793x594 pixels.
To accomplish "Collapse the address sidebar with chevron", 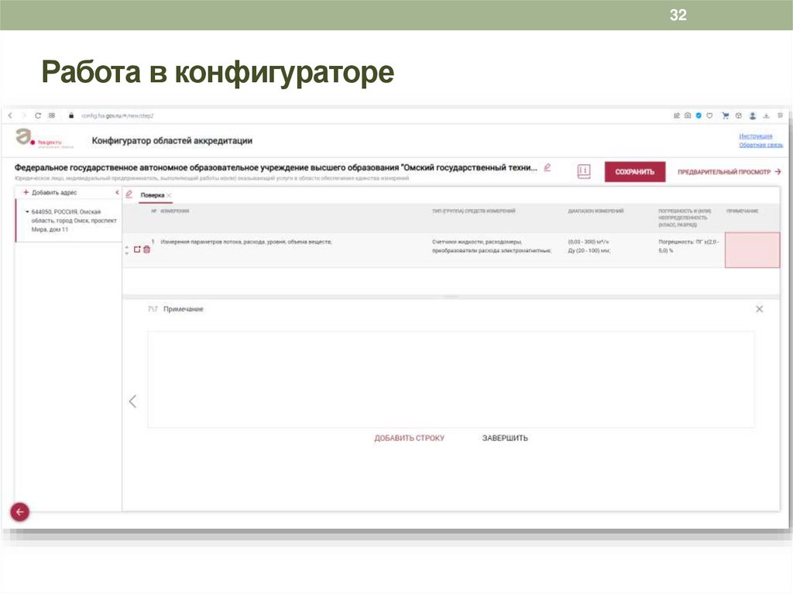I will pyautogui.click(x=118, y=191).
